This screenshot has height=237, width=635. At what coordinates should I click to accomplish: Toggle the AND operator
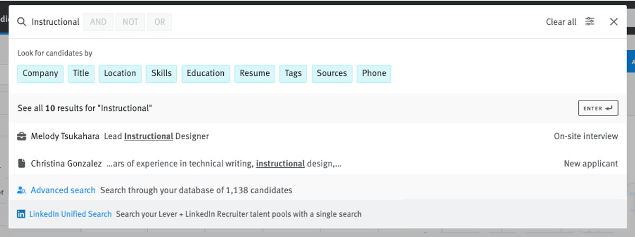98,22
